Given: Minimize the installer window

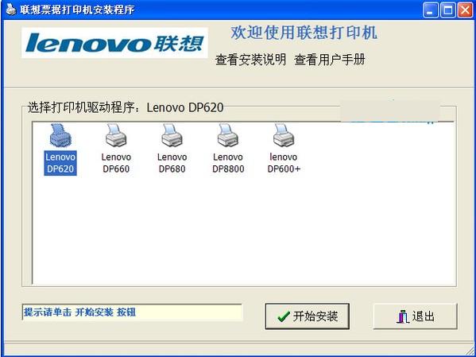Looking at the screenshot, I should (431, 10).
